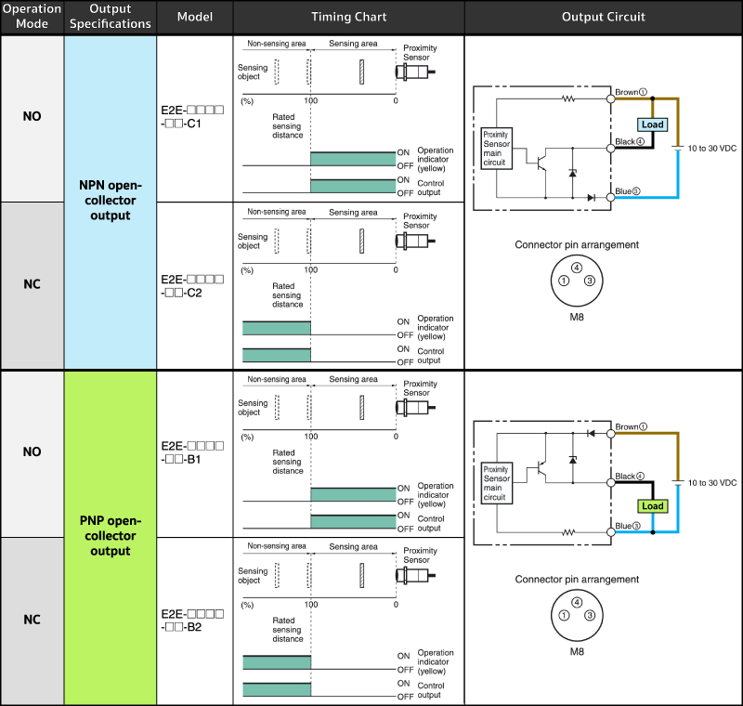Click the Black④ label in the PNP circuit

pos(630,477)
